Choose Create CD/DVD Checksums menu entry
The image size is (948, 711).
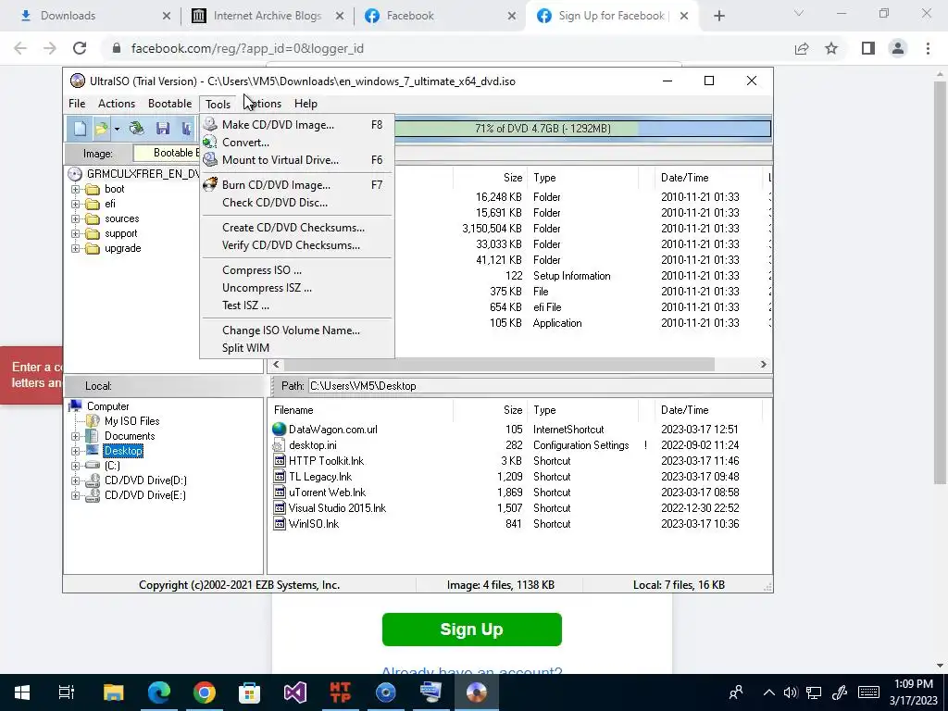coord(293,228)
